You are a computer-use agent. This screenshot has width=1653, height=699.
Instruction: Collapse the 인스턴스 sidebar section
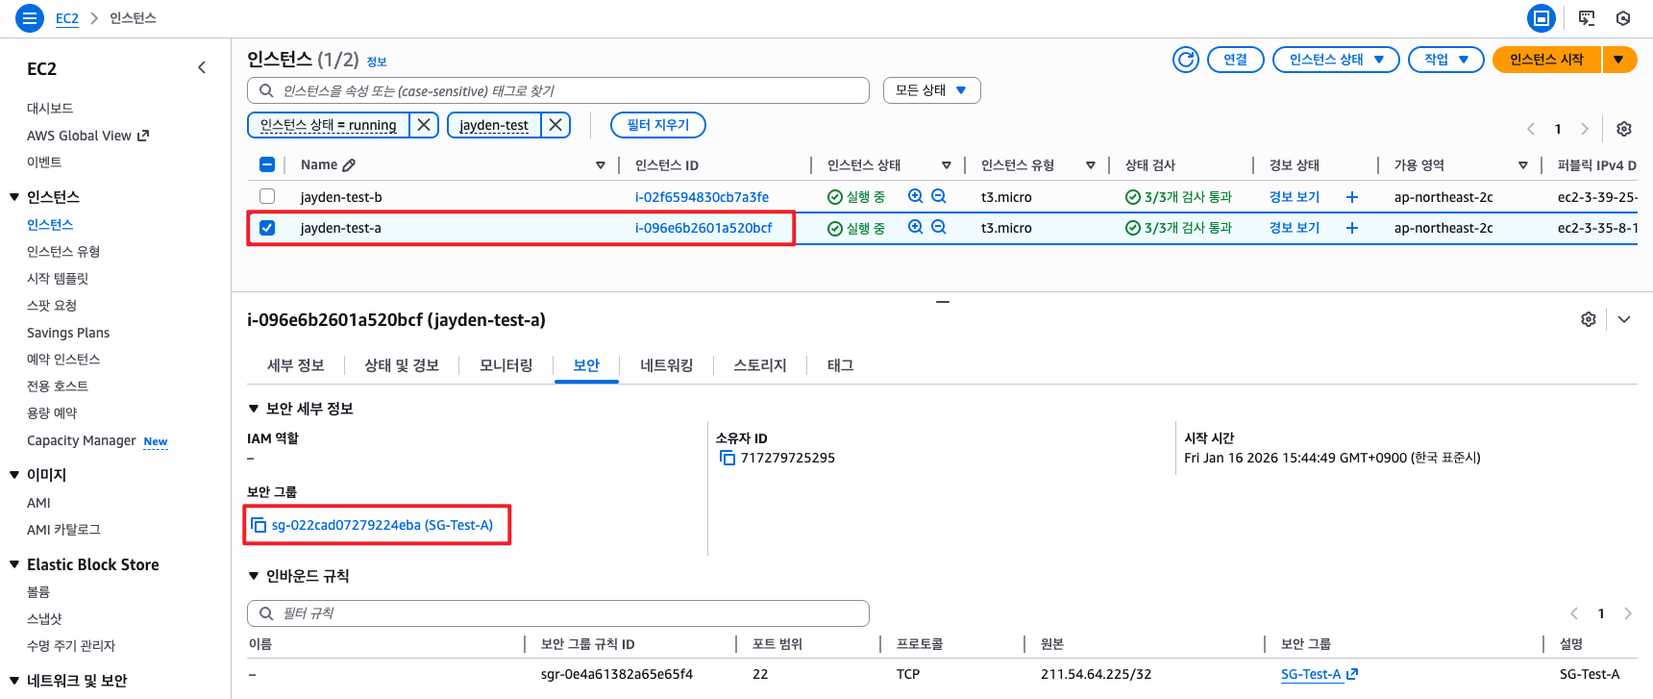14,197
